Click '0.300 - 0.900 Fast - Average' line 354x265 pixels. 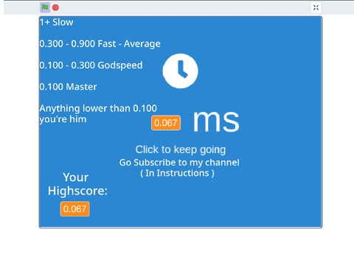tap(100, 44)
